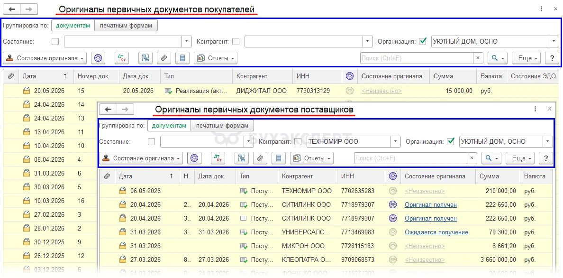This screenshot has height=278, width=563.
Task: Open the Ожидается получение link
Action: [436, 232]
